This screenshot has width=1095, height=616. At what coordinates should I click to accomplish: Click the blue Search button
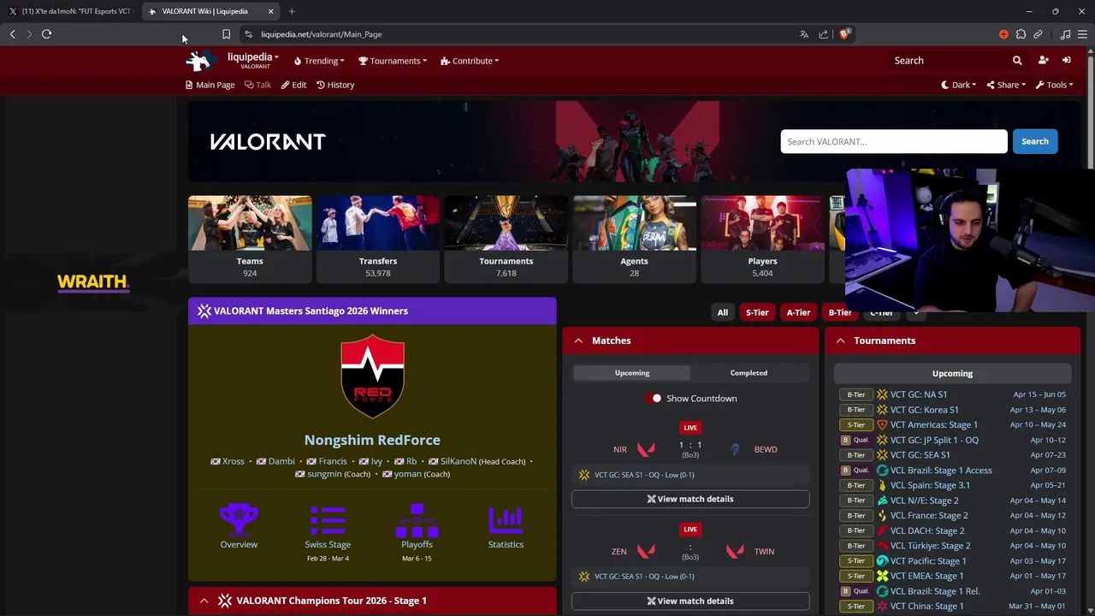pos(1034,142)
